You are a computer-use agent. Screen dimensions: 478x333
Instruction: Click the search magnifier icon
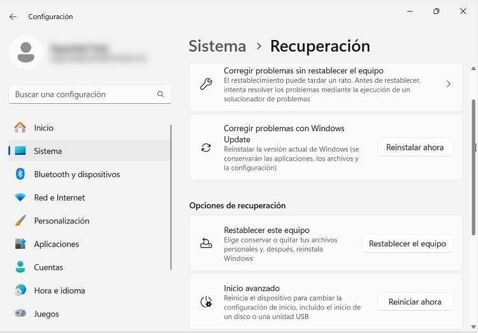pos(161,94)
